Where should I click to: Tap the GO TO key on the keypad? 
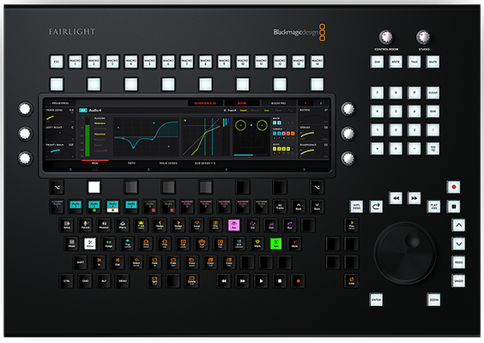coord(433,148)
